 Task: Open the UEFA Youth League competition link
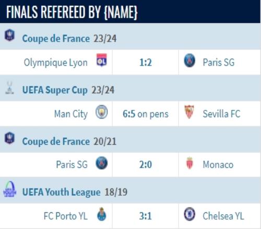(62, 192)
